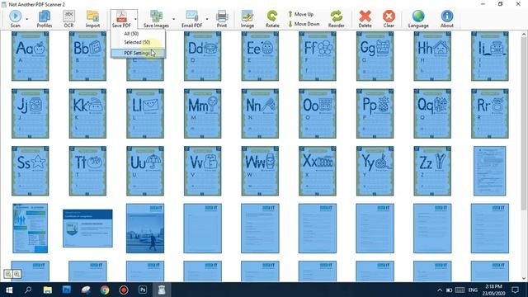Open File Explorer from the taskbar
Image resolution: width=528 pixels, height=297 pixels.
[x=48, y=290]
